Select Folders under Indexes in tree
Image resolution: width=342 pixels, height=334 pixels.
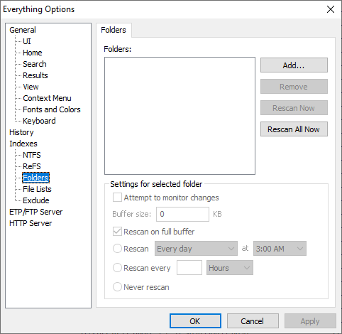tap(35, 178)
